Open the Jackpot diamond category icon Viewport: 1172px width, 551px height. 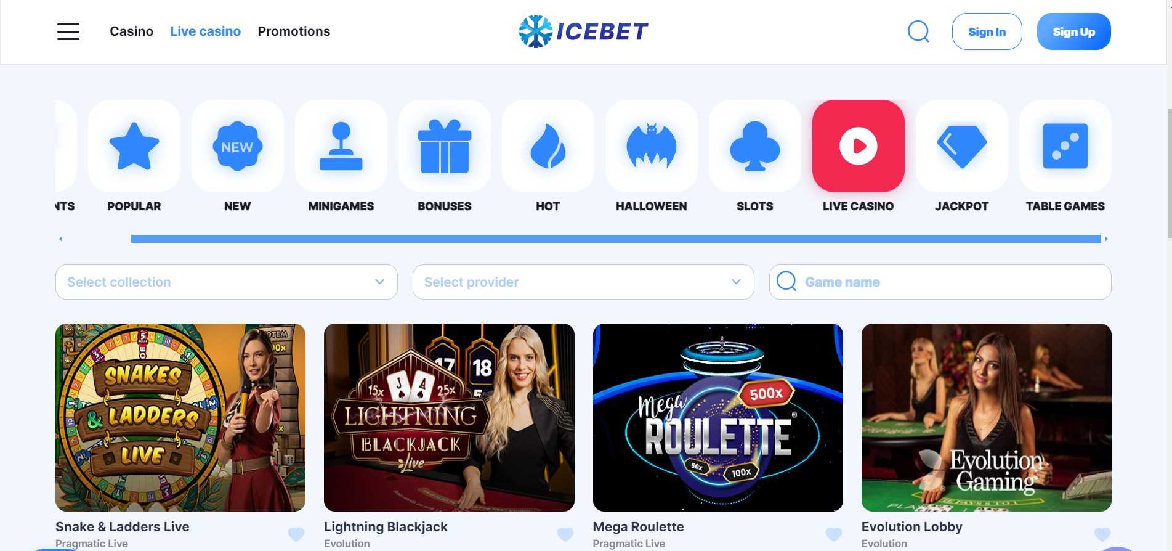962,146
